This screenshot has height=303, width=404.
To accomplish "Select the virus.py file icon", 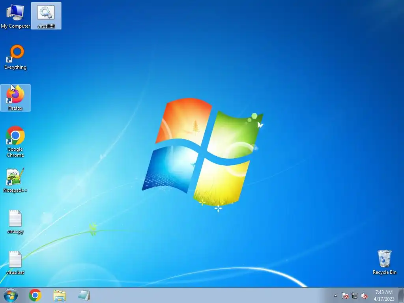I will [x=15, y=222].
